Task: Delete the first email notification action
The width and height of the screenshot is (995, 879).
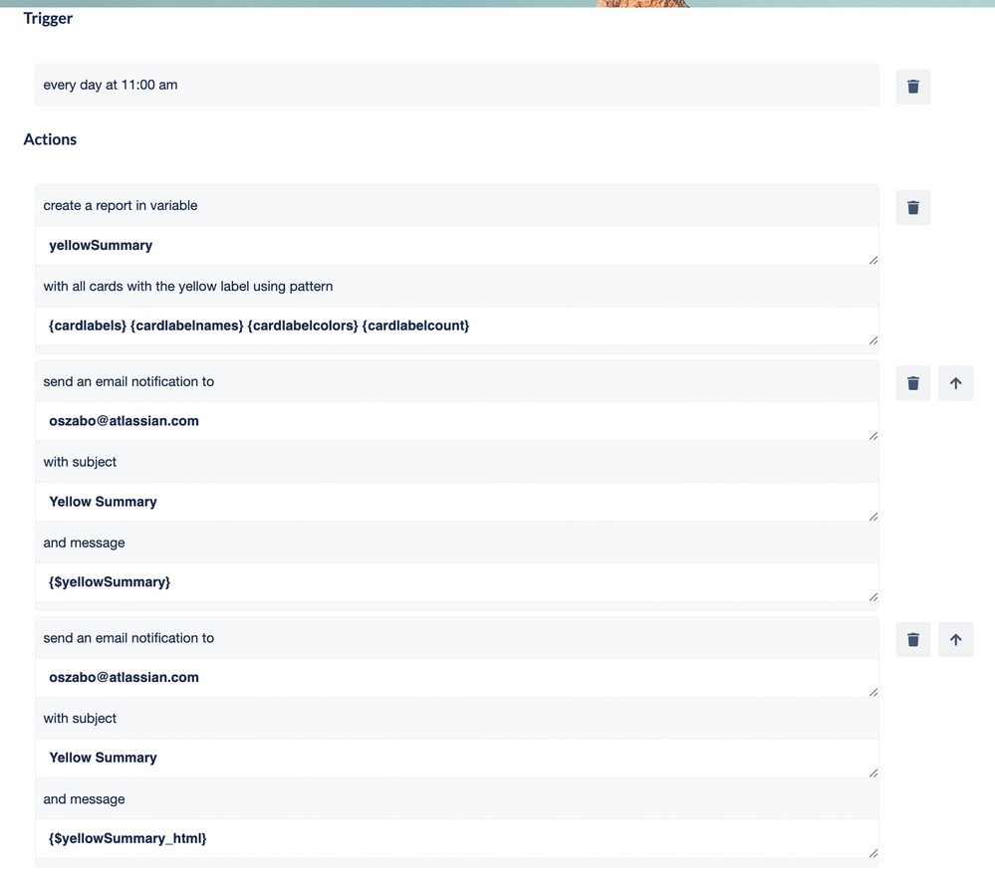Action: (912, 382)
